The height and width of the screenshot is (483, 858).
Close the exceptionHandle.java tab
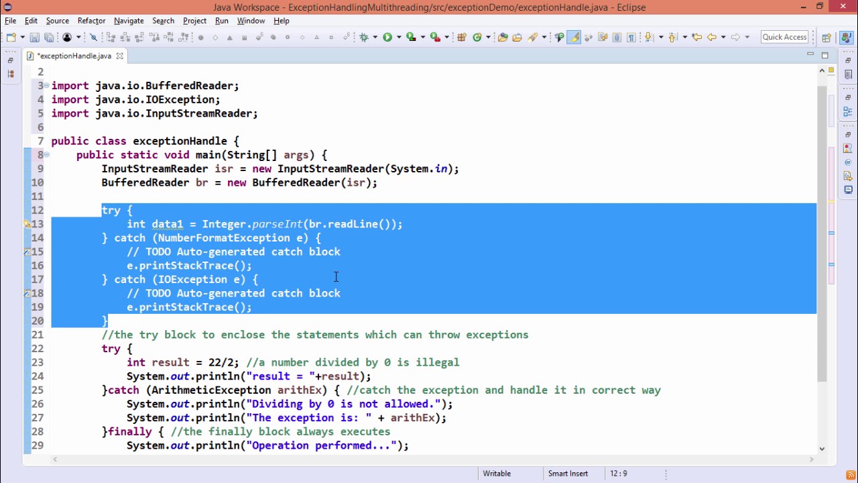pos(120,56)
